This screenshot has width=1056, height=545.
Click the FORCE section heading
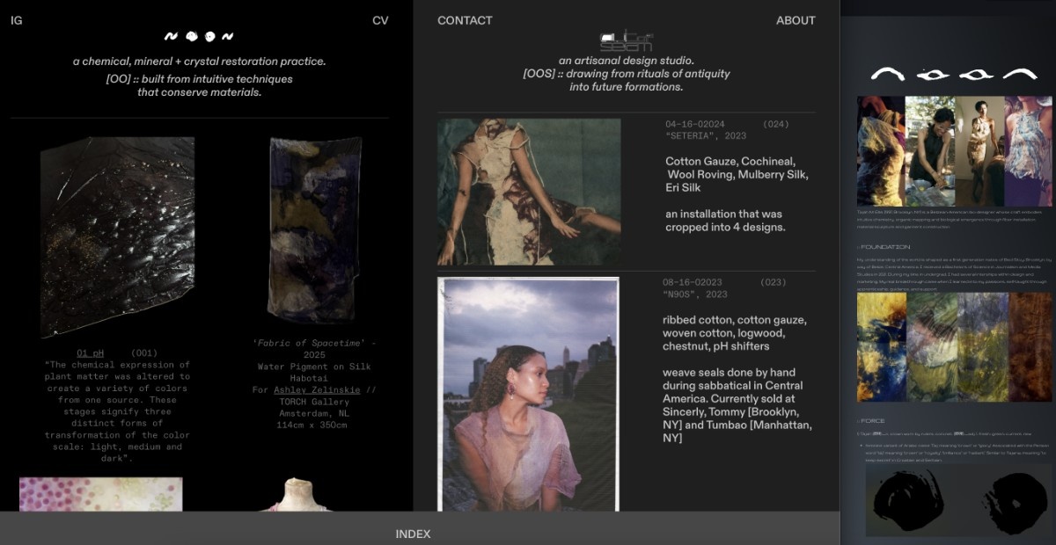(872, 421)
